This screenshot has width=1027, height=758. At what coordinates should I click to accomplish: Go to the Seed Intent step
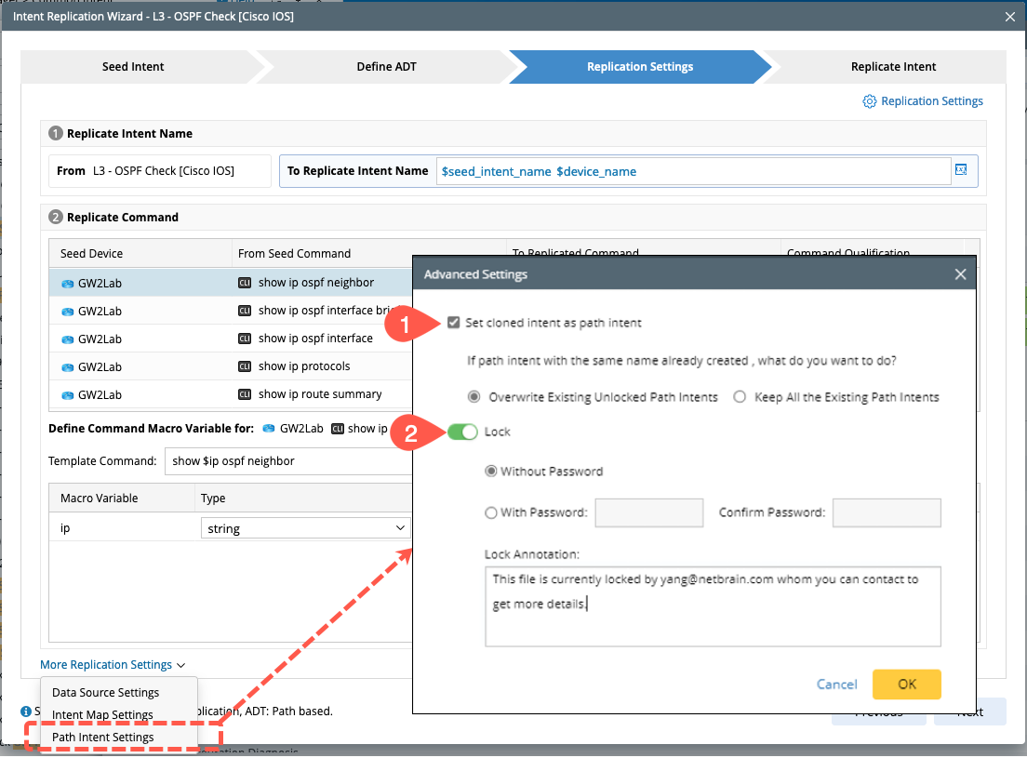(133, 67)
